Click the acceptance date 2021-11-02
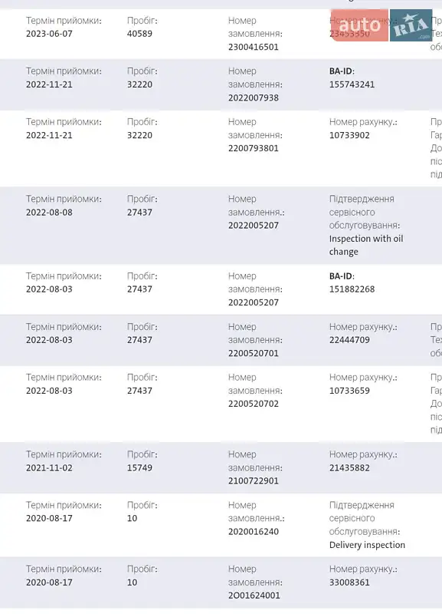This screenshot has width=442, height=614. click(49, 468)
